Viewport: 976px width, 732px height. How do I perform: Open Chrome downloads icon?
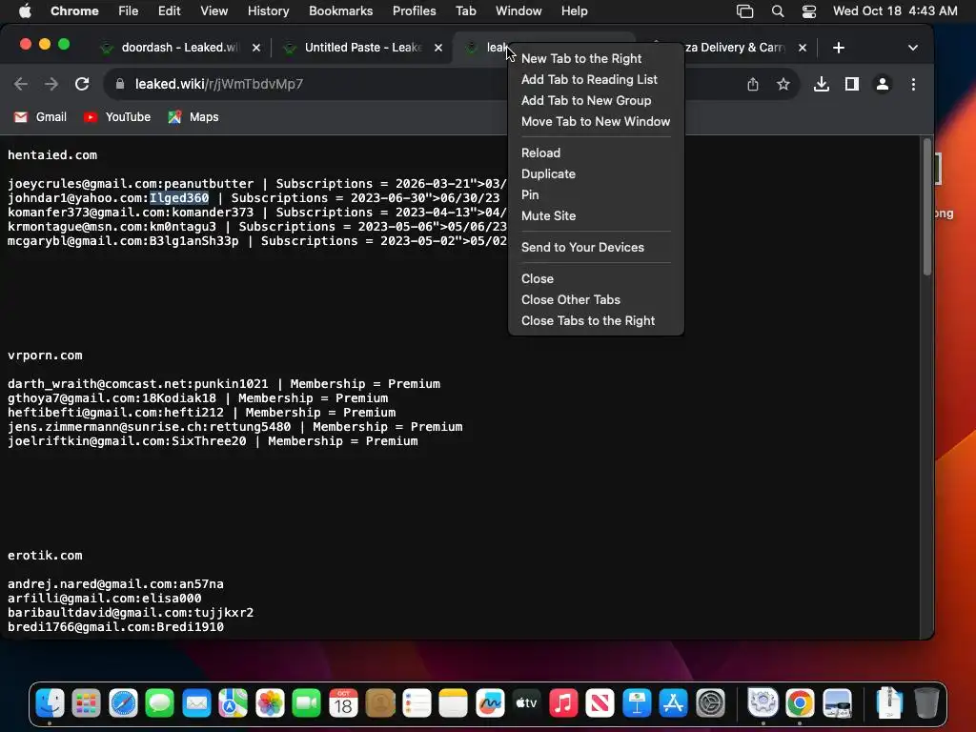click(821, 84)
